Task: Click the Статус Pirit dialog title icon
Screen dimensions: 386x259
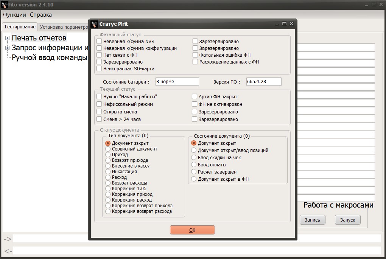Action: point(94,24)
